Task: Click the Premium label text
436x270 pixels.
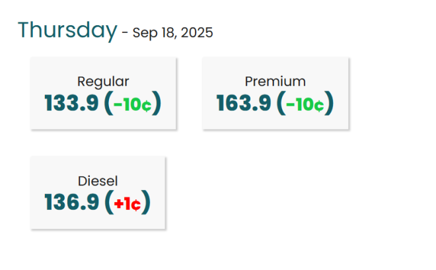Action: (x=275, y=82)
